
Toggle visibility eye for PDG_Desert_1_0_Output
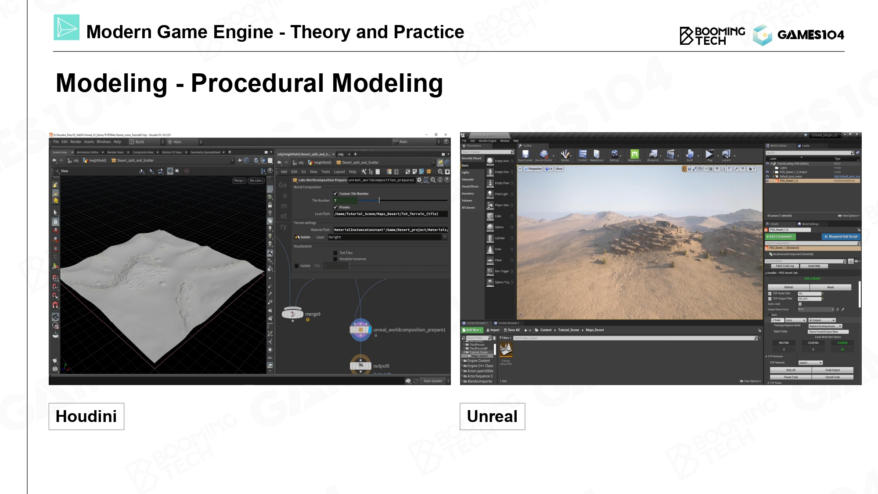tap(767, 172)
